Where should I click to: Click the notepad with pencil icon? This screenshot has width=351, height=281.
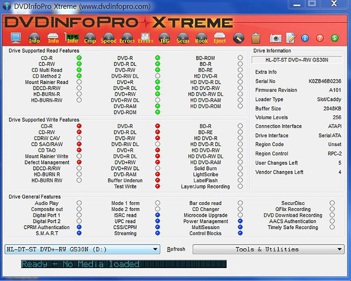(x=291, y=38)
